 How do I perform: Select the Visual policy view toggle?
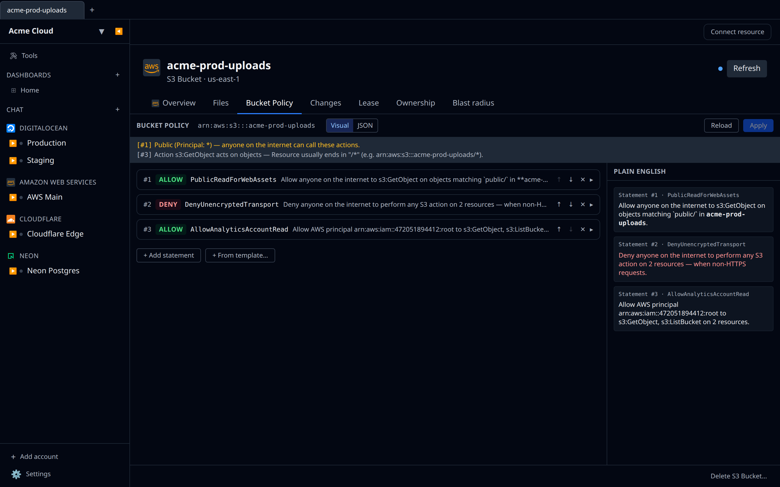[x=340, y=126]
